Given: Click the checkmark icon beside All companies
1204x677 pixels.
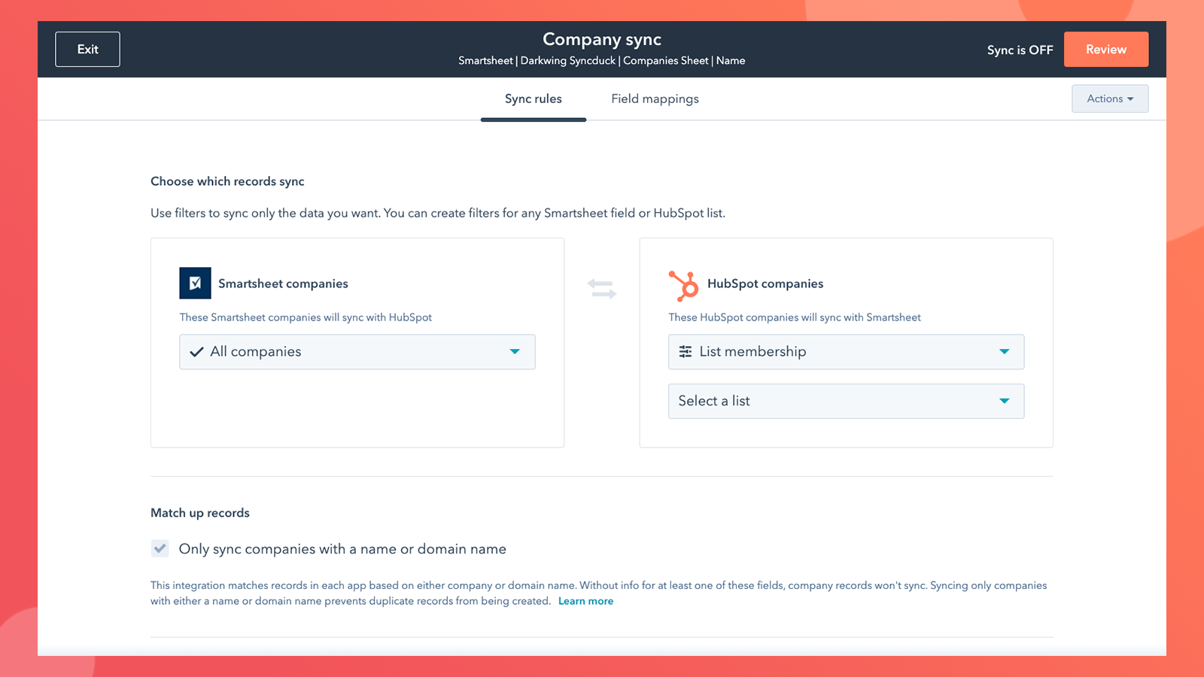Looking at the screenshot, I should tap(197, 352).
